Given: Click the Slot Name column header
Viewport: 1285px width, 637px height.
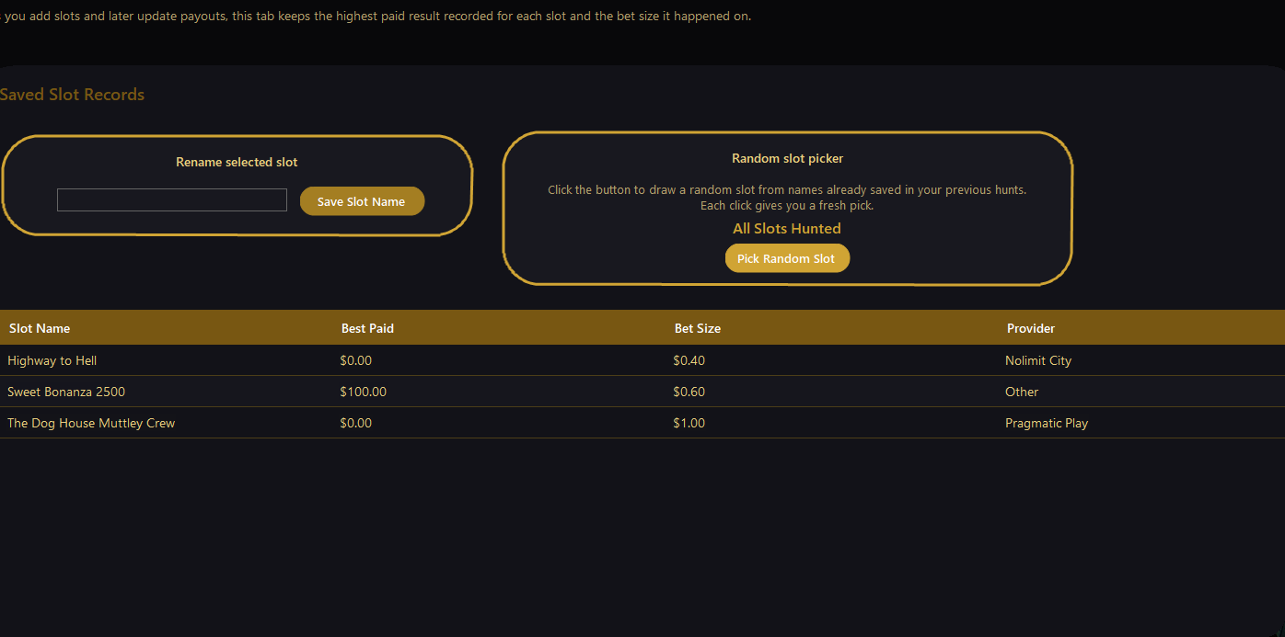Looking at the screenshot, I should coord(40,327).
